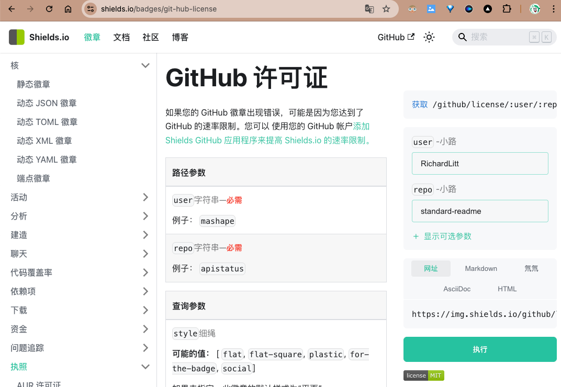Click the license MIT badge image
The height and width of the screenshot is (387, 561).
point(423,375)
